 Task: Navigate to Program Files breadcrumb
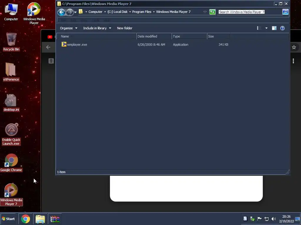click(142, 12)
